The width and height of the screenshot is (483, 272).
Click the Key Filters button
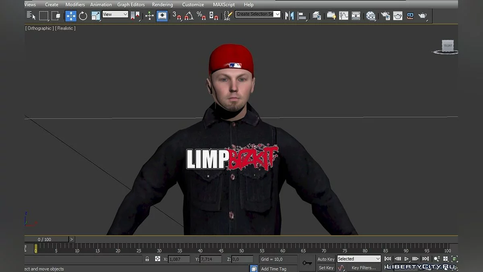[x=363, y=268]
